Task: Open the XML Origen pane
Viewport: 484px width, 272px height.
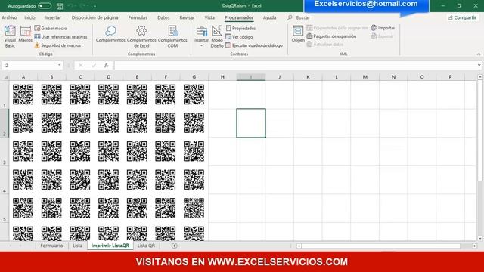Action: (x=298, y=34)
